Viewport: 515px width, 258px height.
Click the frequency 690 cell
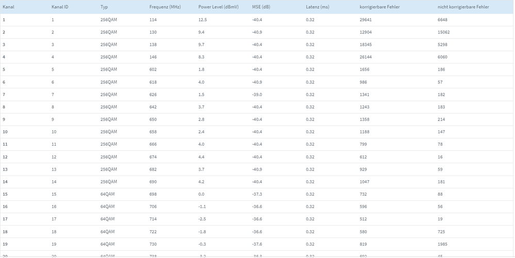click(153, 182)
